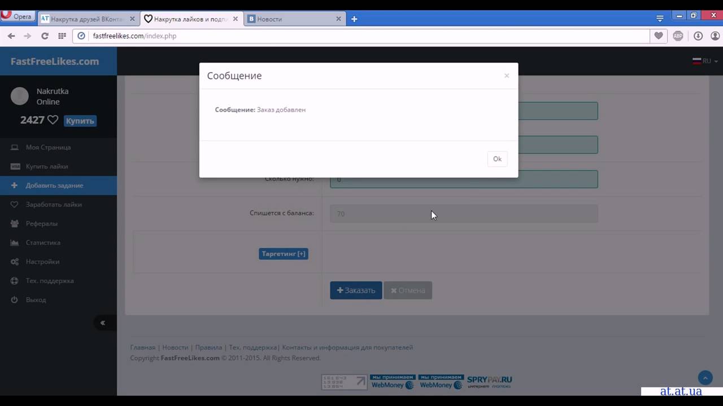Click the Заказать button

(x=356, y=290)
